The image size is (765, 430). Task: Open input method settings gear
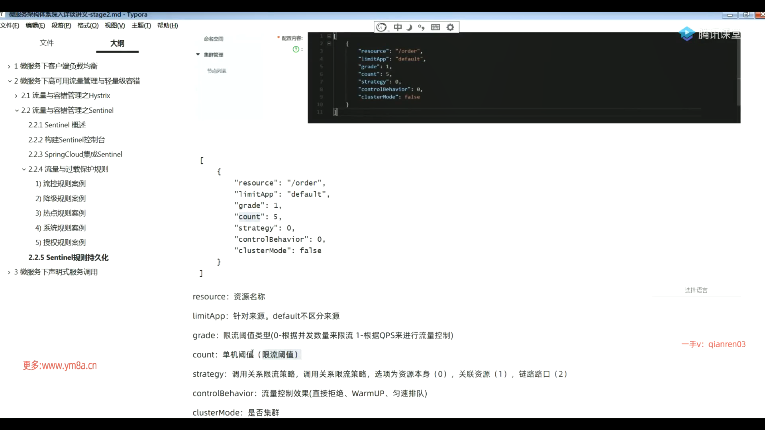coord(450,27)
